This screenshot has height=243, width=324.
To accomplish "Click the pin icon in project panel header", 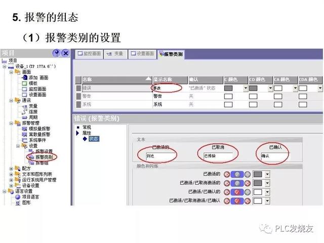I will (x=57, y=53).
